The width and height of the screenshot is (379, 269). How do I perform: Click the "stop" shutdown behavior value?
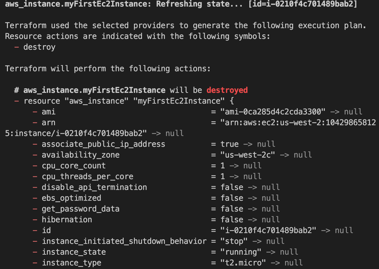(233, 241)
